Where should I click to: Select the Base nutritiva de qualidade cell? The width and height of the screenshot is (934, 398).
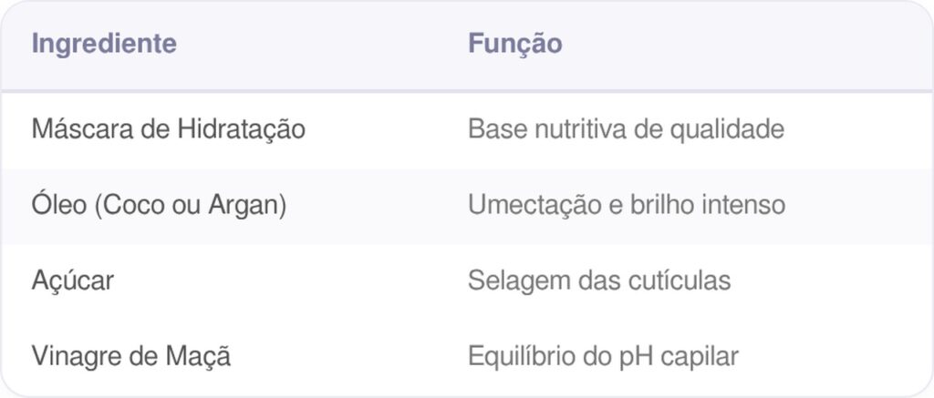tap(626, 129)
